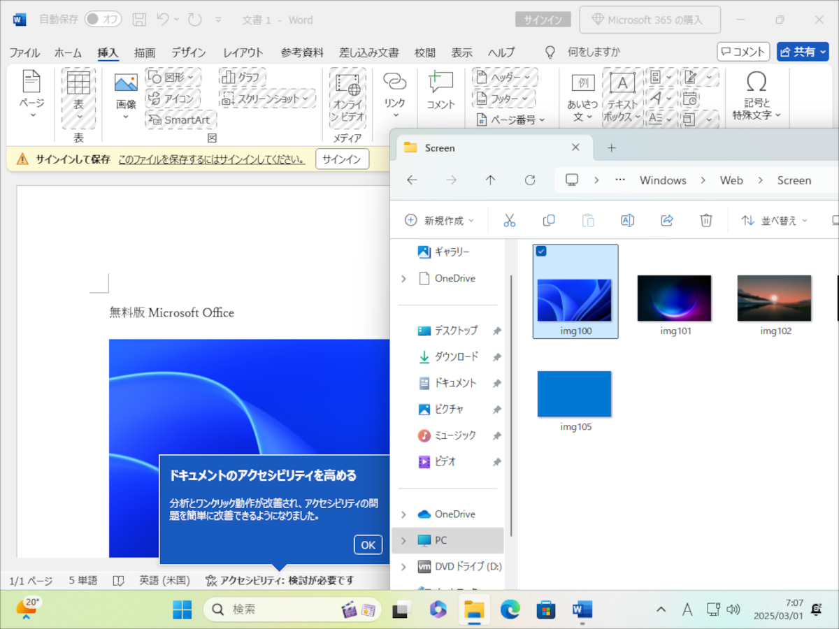Click サインイン in the yellow save bar
Screen dimensions: 839x629
[342, 159]
